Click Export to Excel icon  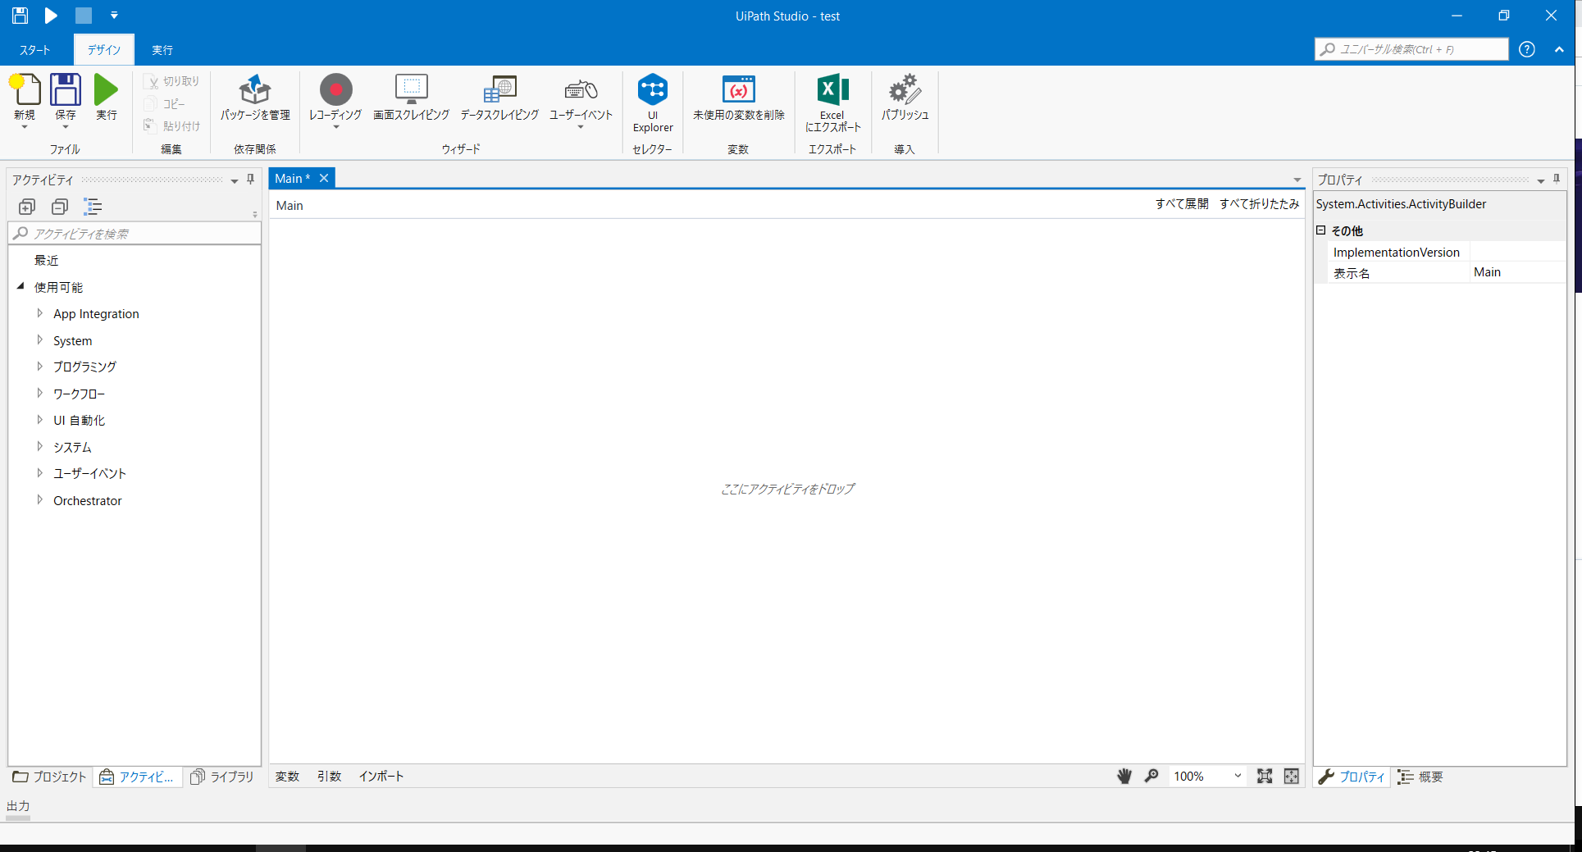832,89
